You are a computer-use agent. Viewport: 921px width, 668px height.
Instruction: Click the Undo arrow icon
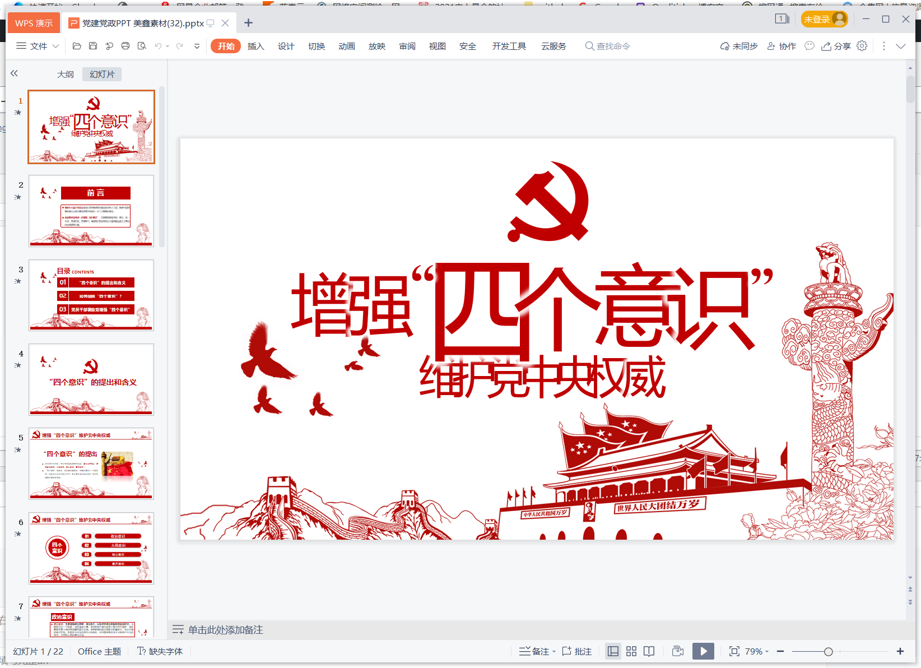click(158, 46)
